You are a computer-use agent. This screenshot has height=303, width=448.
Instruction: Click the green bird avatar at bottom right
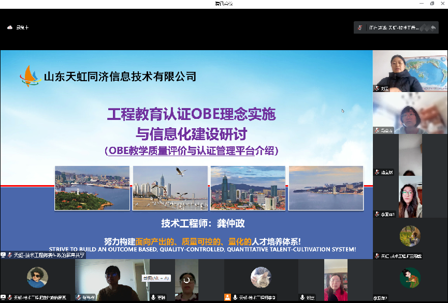[410, 278]
